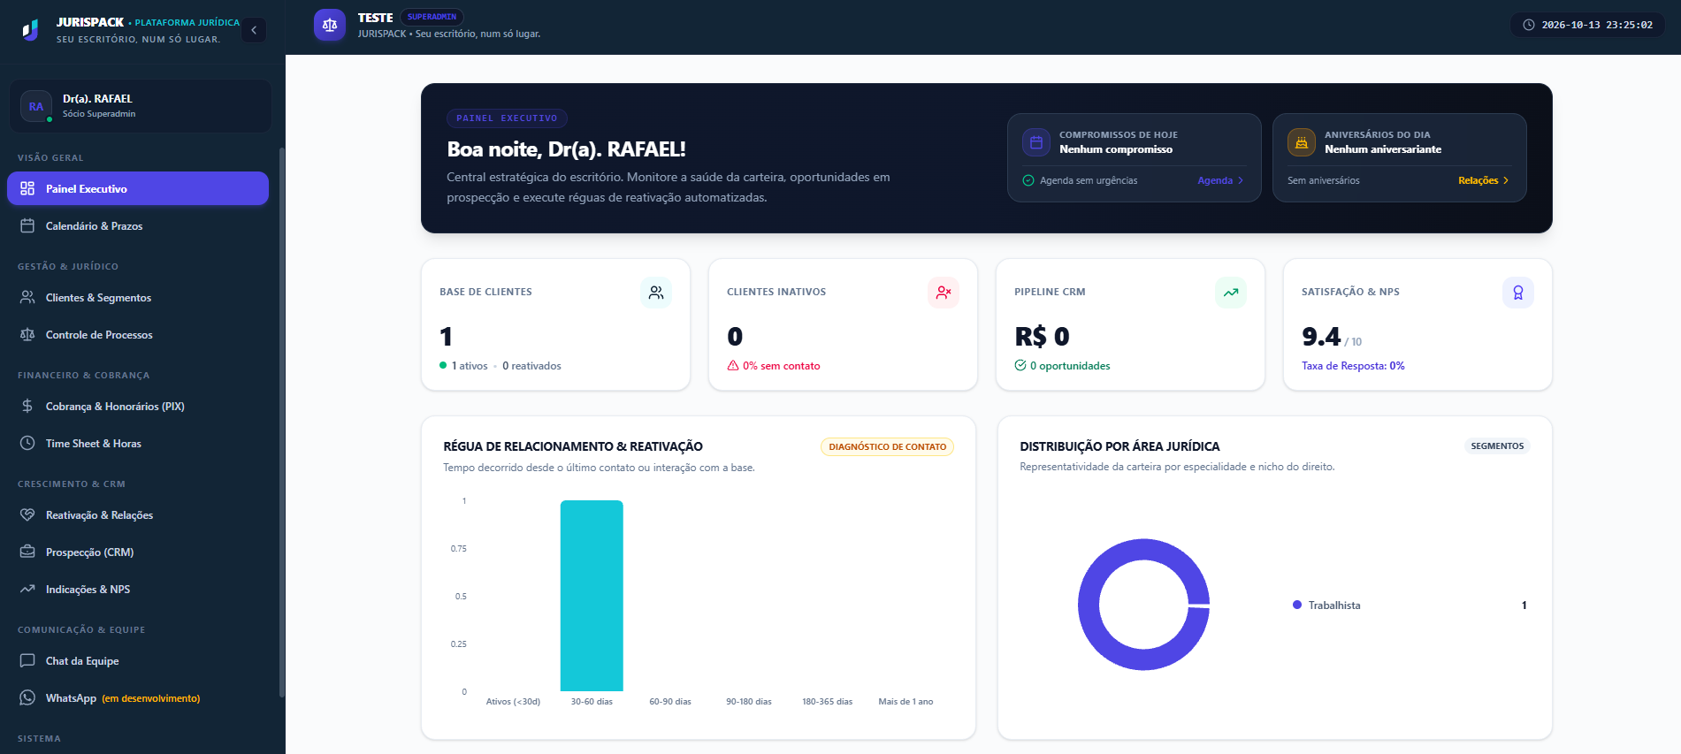Go to Clientes & Segmentos
Screen dimensions: 1681x754
click(x=138, y=297)
